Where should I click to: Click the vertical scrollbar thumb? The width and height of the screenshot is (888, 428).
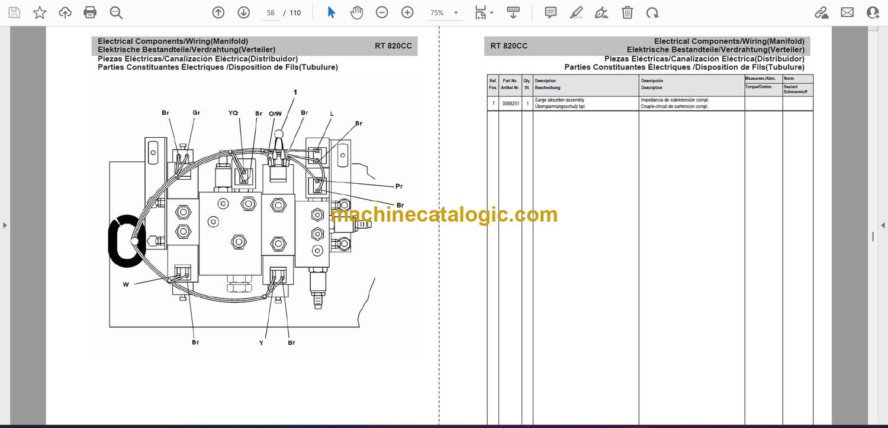(x=873, y=236)
